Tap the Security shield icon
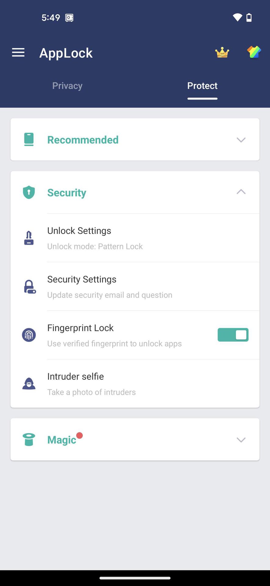270x586 pixels. point(29,192)
